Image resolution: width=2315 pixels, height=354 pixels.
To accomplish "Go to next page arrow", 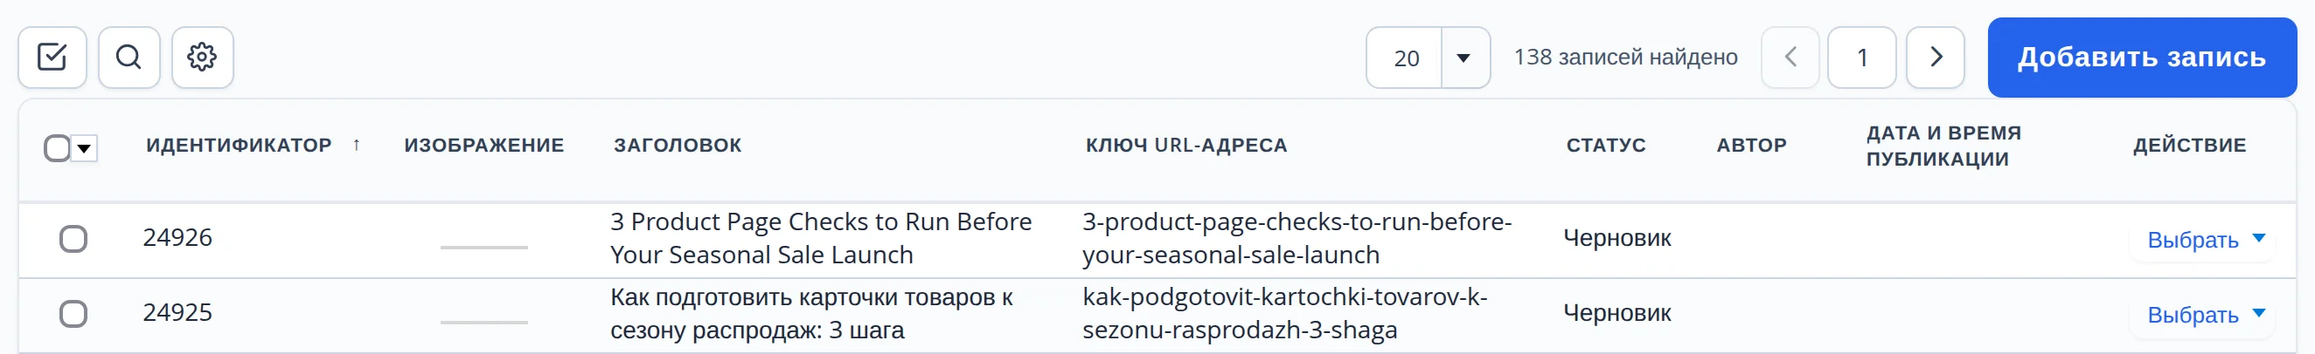I will 1935,58.
